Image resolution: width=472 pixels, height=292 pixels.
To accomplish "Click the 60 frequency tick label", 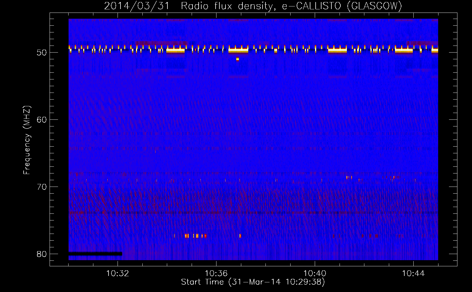I will (x=42, y=120).
